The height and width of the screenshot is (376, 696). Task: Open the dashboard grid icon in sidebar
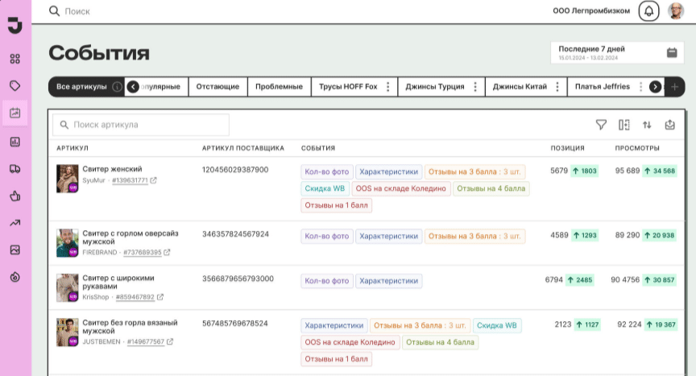(15, 59)
